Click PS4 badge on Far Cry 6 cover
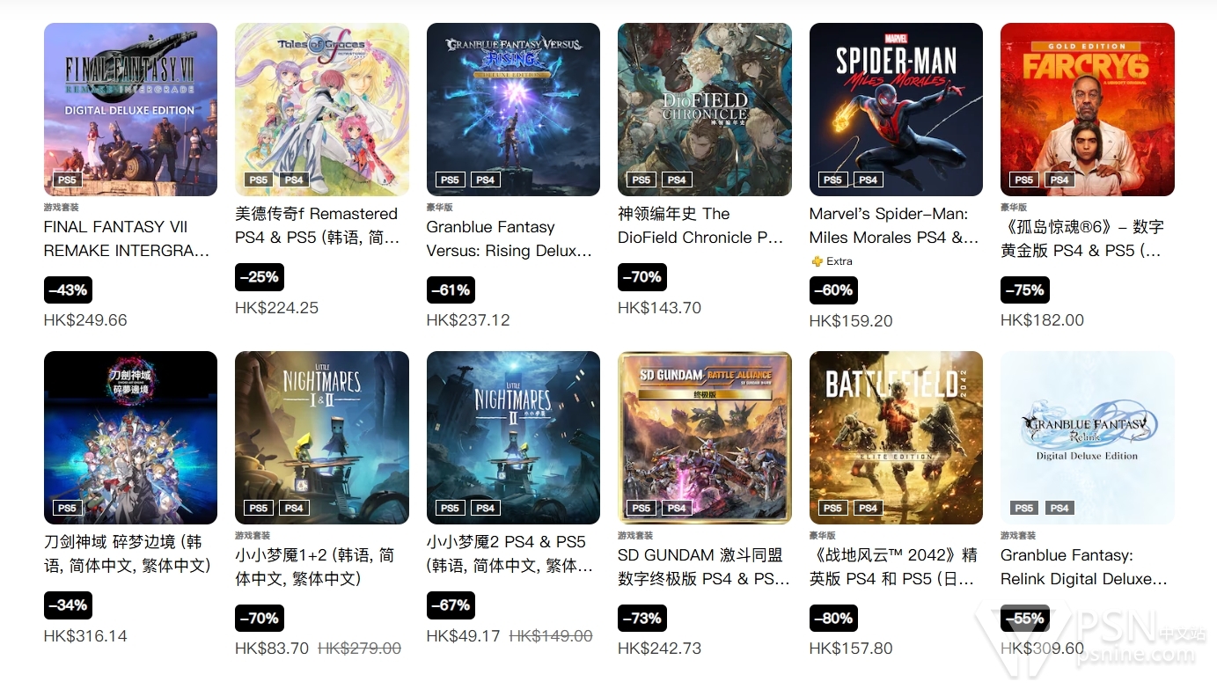 1059,180
